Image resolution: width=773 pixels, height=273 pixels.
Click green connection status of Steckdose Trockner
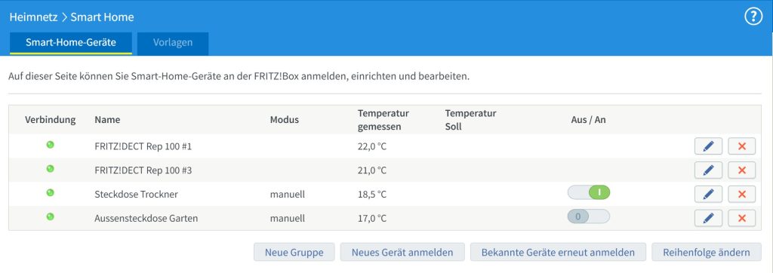click(51, 192)
